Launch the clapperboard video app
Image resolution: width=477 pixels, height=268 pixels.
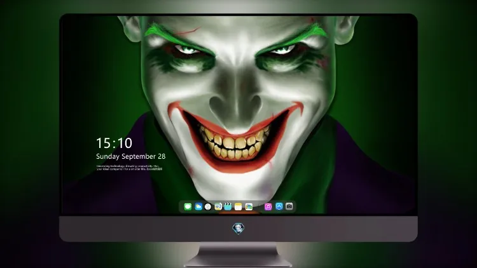tap(228, 206)
